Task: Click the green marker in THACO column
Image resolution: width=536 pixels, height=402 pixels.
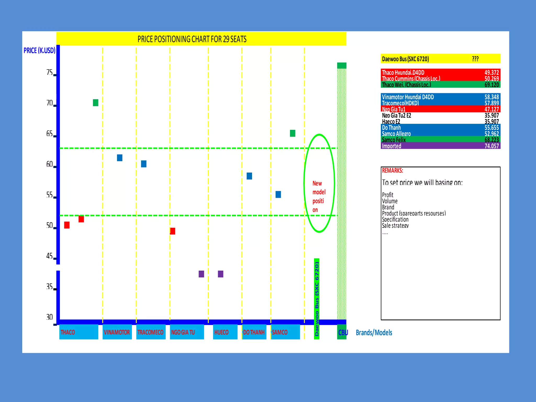Action: 96,103
